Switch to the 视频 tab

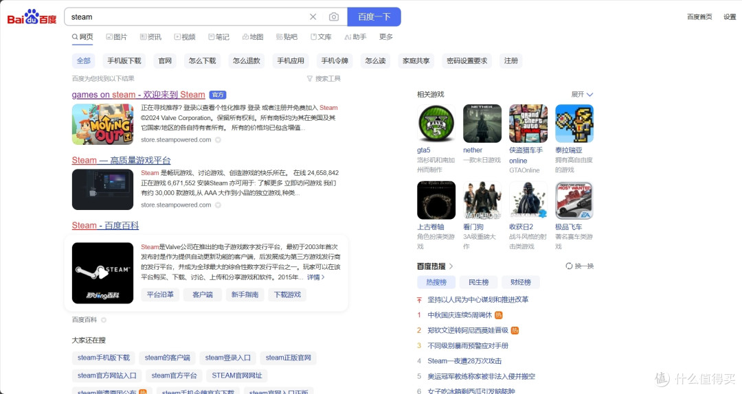pos(185,37)
